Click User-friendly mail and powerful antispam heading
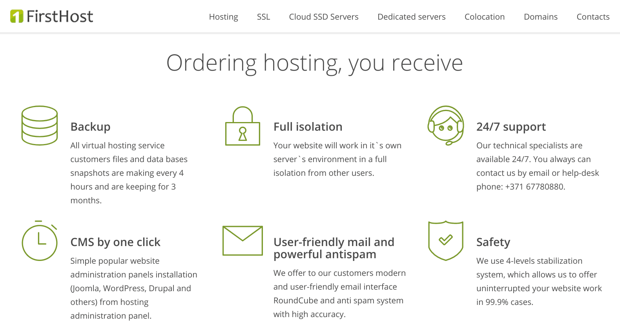This screenshot has width=620, height=332. pos(334,248)
